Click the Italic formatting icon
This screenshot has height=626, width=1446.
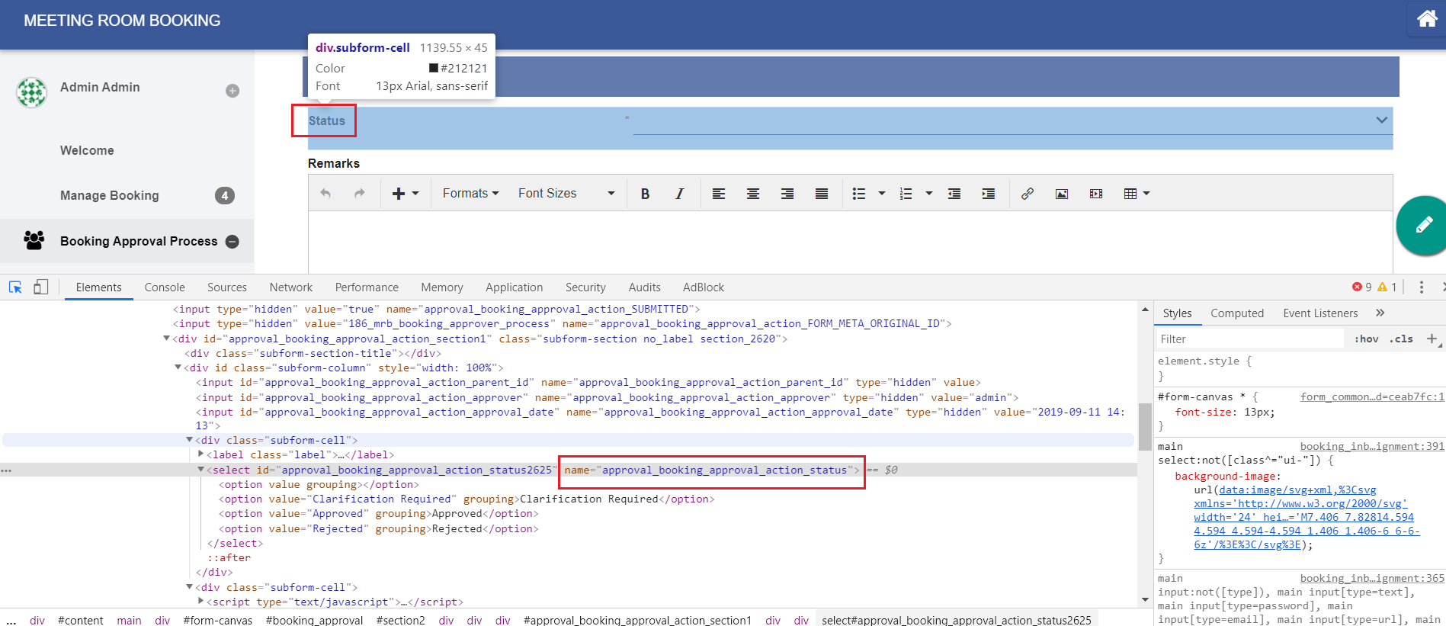[x=679, y=194]
